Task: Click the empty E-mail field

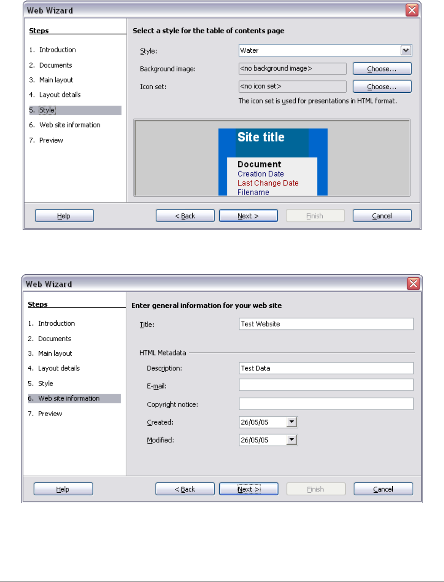Action: click(326, 385)
